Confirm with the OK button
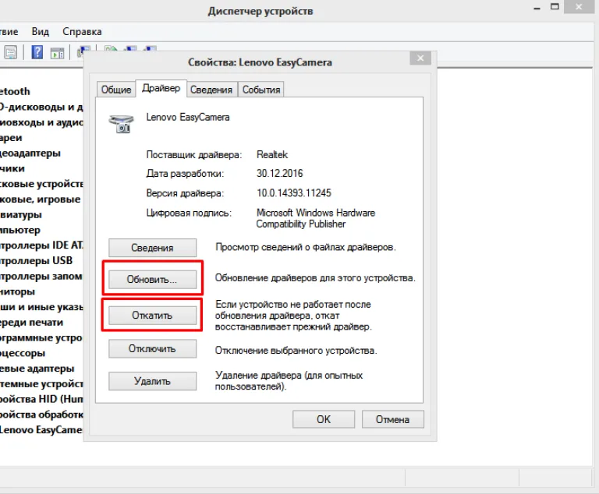 tap(324, 419)
